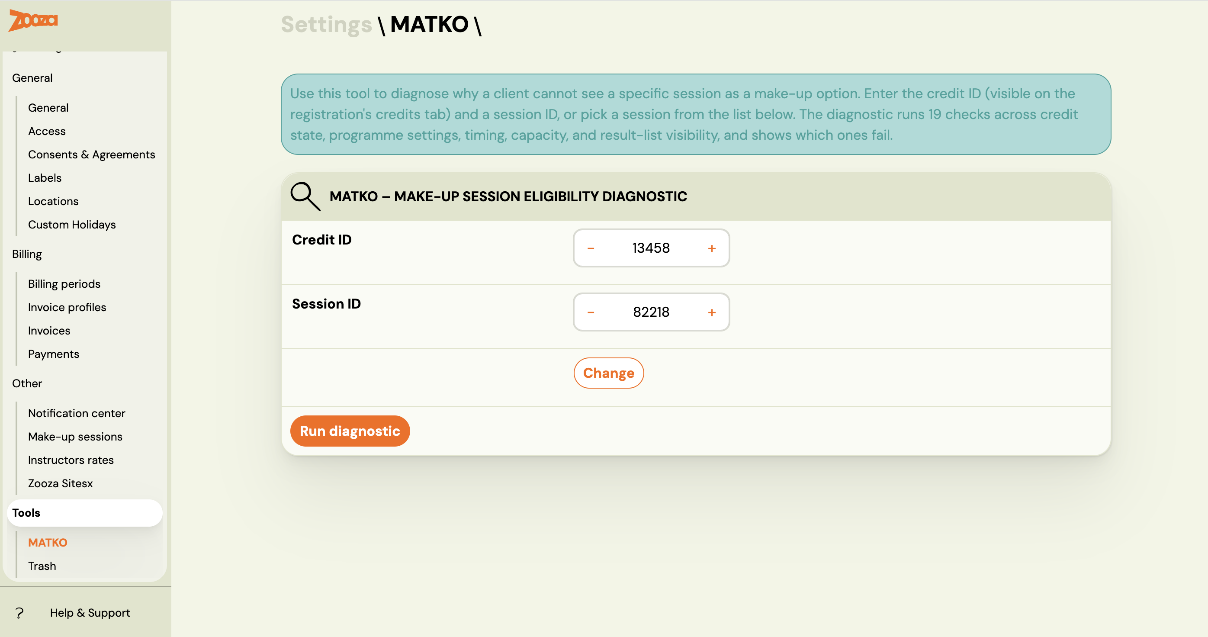
Task: Open the Trash section
Action: (42, 566)
